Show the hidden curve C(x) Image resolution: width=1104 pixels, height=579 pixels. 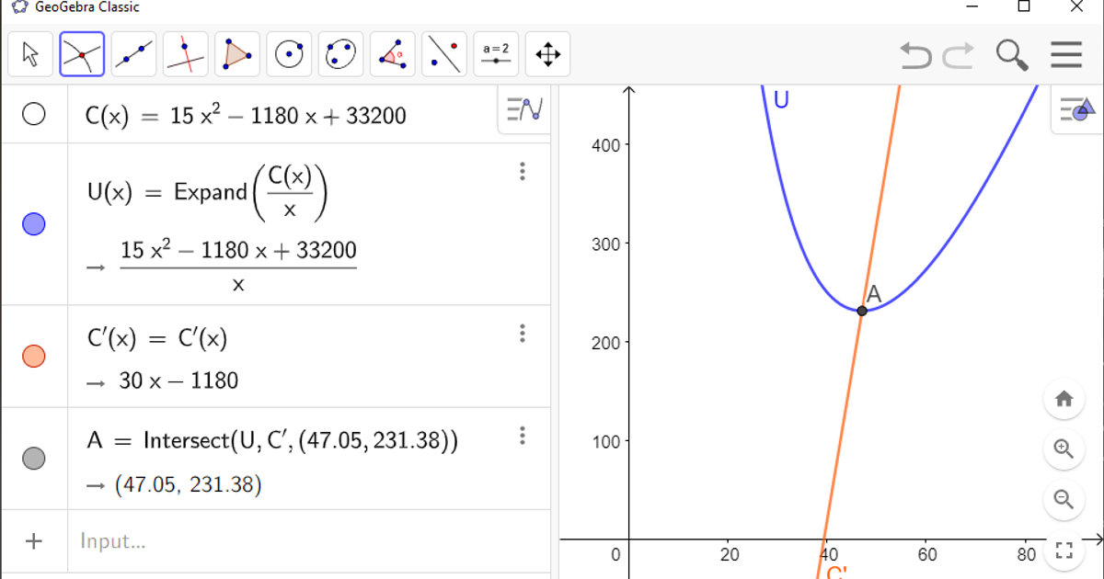(x=34, y=115)
